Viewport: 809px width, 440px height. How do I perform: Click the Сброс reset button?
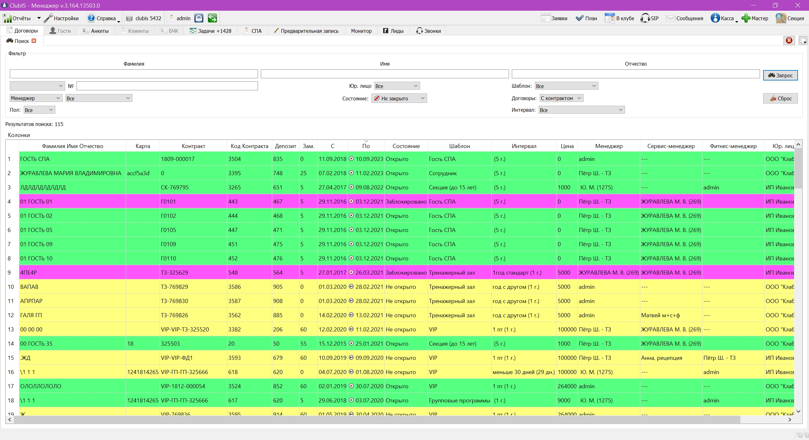coord(780,98)
